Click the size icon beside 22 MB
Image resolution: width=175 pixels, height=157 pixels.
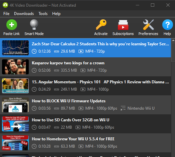(x=57, y=127)
